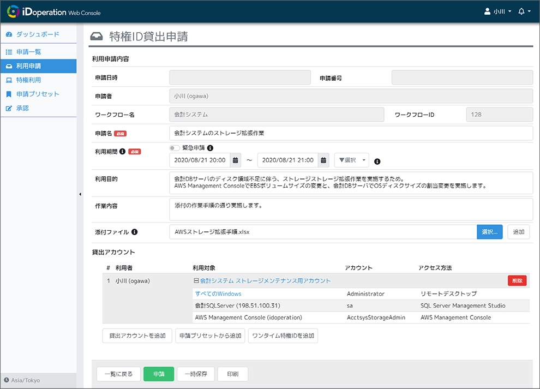Open the notification bell icon
This screenshot has height=389, width=540.
523,11
